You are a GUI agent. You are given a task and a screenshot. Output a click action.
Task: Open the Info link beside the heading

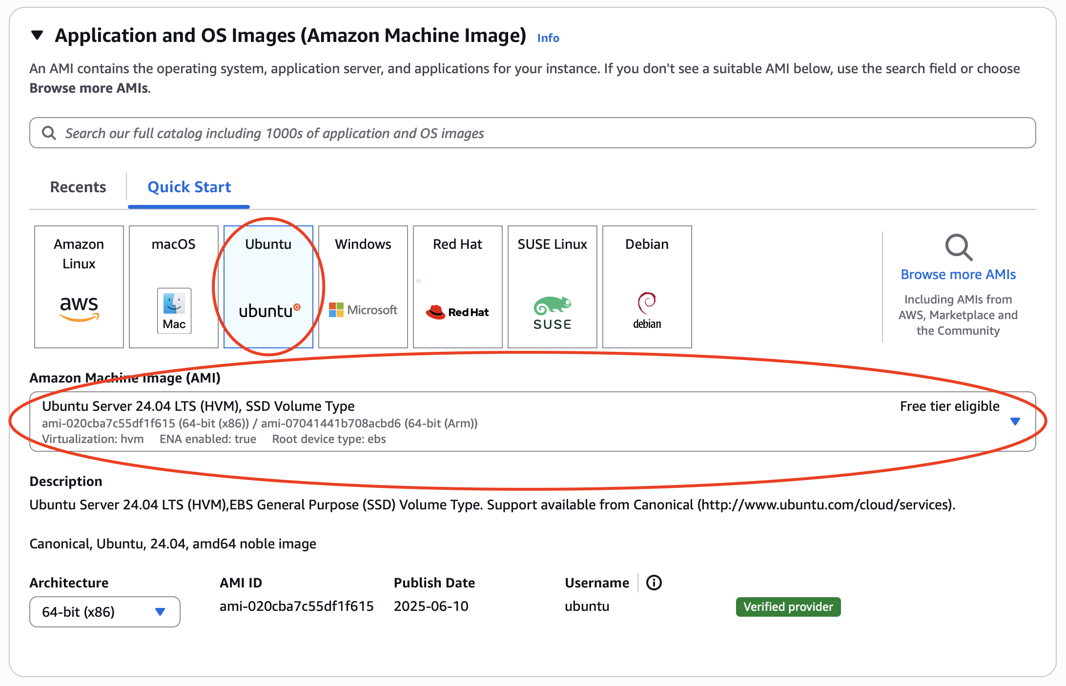548,38
